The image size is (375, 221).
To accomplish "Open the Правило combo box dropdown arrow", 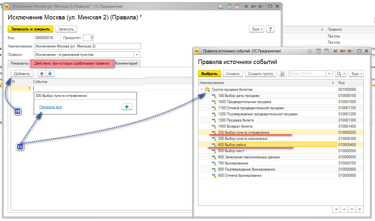I will (x=137, y=55).
